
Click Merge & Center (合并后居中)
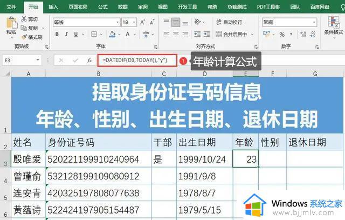[231, 34]
